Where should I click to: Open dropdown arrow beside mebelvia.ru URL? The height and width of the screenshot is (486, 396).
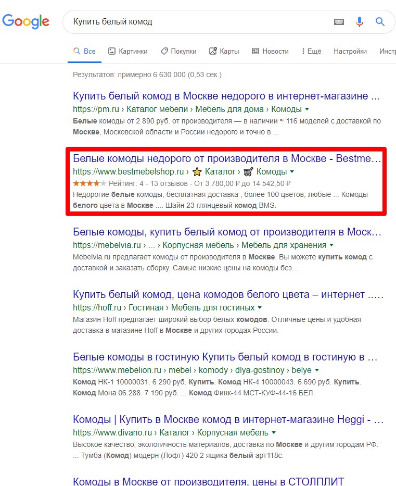(x=331, y=245)
